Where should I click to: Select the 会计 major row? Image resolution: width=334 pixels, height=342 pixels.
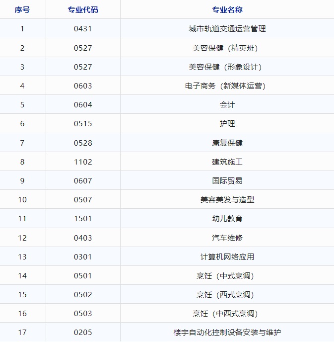227,105
